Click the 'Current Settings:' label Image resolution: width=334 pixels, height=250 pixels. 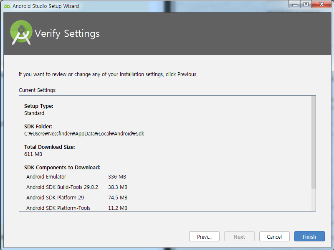pos(38,90)
